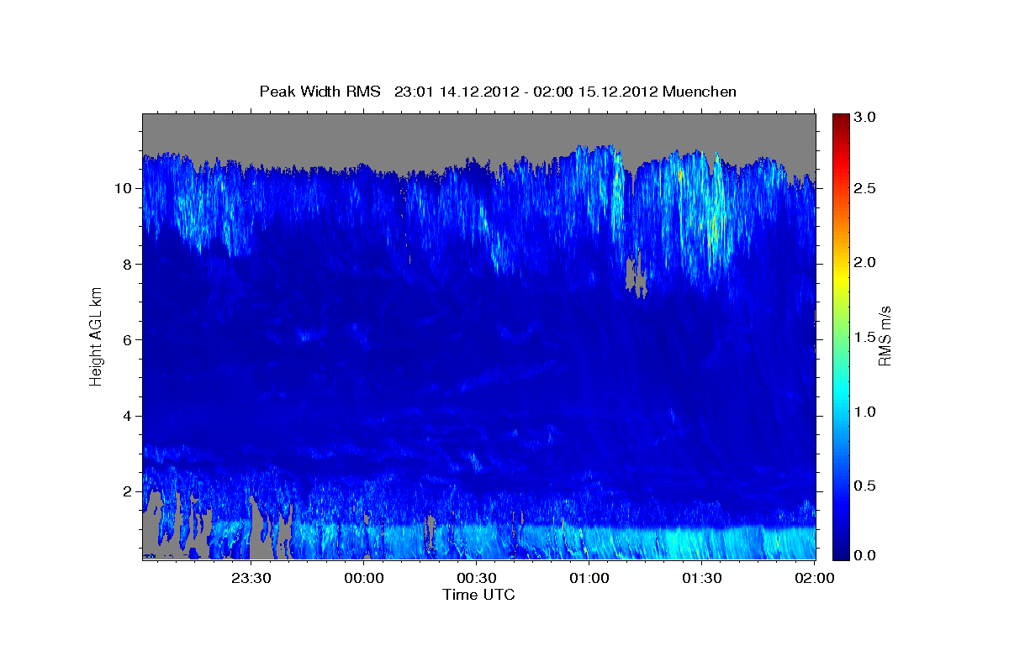Click the 23:30 time tick label
1009x672 pixels.
pyautogui.click(x=251, y=578)
